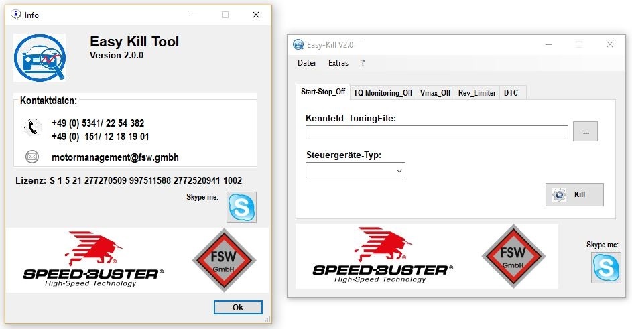Screen dimensions: 632x329
Task: Open the Extras menu
Action: pyautogui.click(x=338, y=63)
